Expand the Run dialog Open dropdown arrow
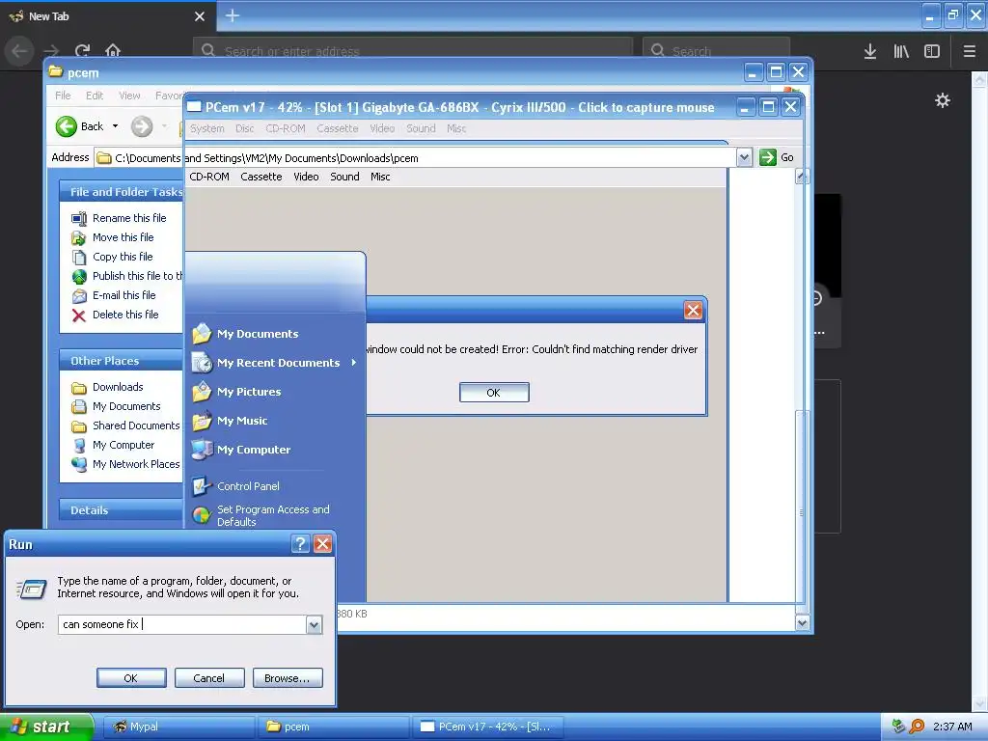This screenshot has width=988, height=741. point(314,624)
